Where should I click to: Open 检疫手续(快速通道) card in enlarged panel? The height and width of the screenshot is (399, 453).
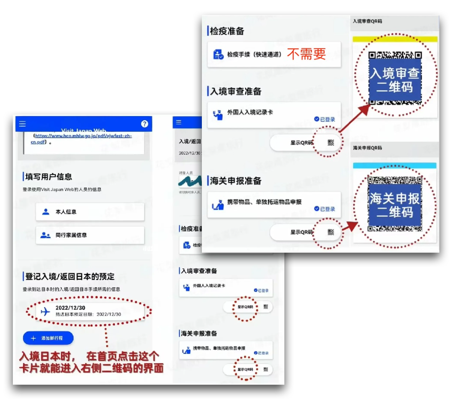click(274, 55)
